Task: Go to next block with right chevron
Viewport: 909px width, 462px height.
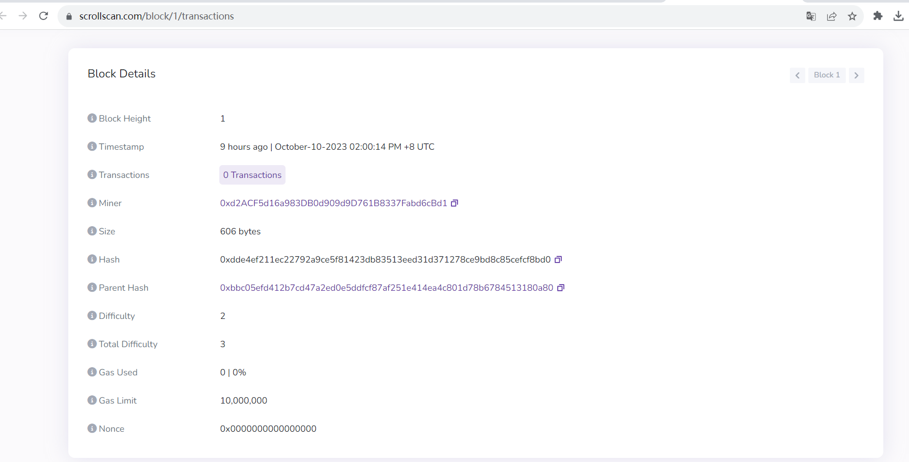Action: point(856,75)
